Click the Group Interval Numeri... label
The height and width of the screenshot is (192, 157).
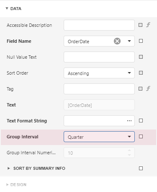[x=31, y=153]
